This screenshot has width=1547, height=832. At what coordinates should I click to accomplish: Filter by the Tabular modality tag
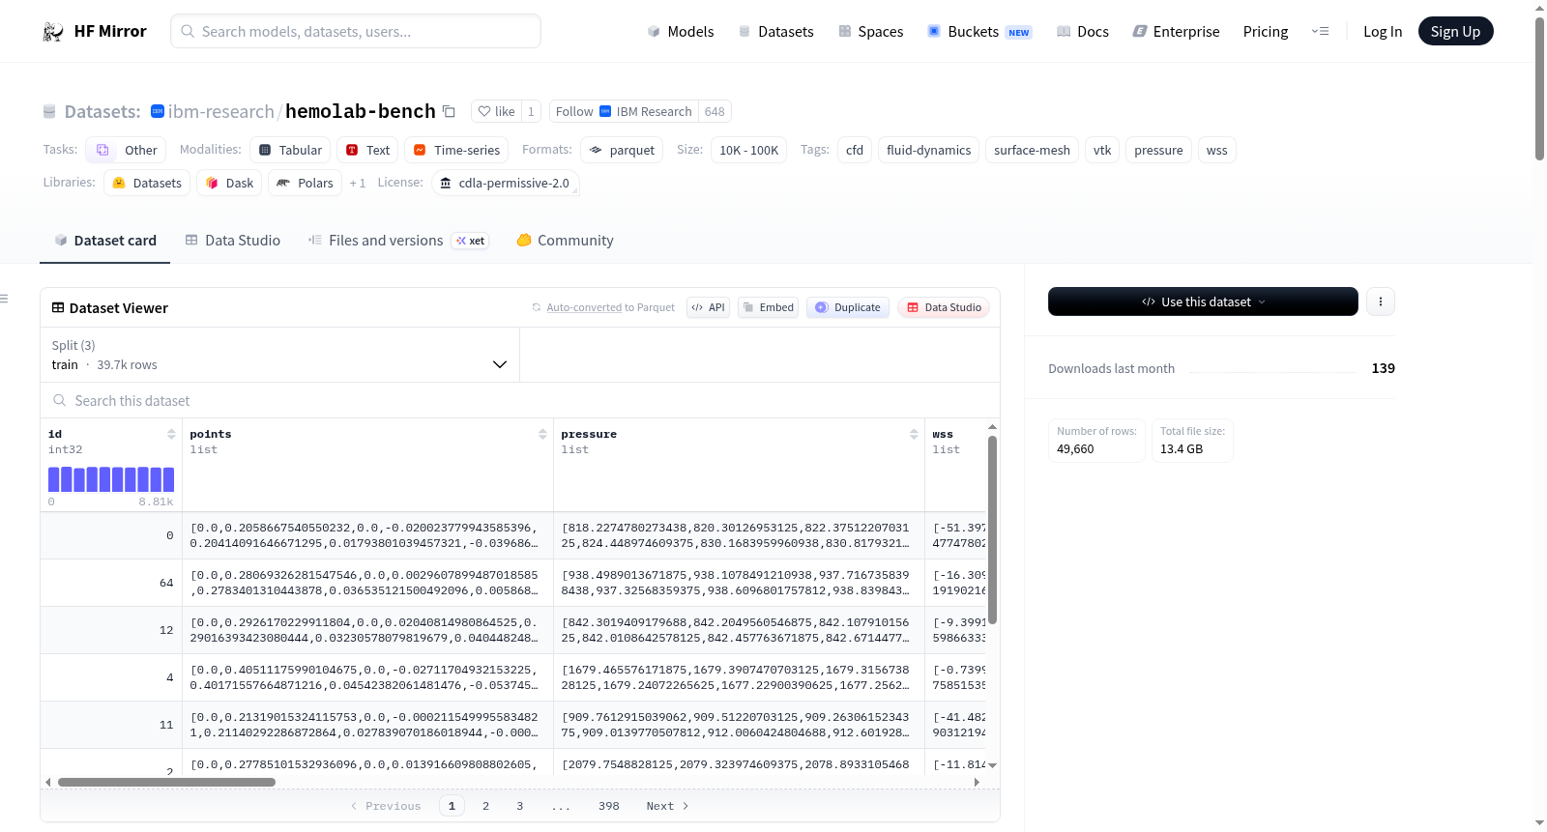point(290,150)
